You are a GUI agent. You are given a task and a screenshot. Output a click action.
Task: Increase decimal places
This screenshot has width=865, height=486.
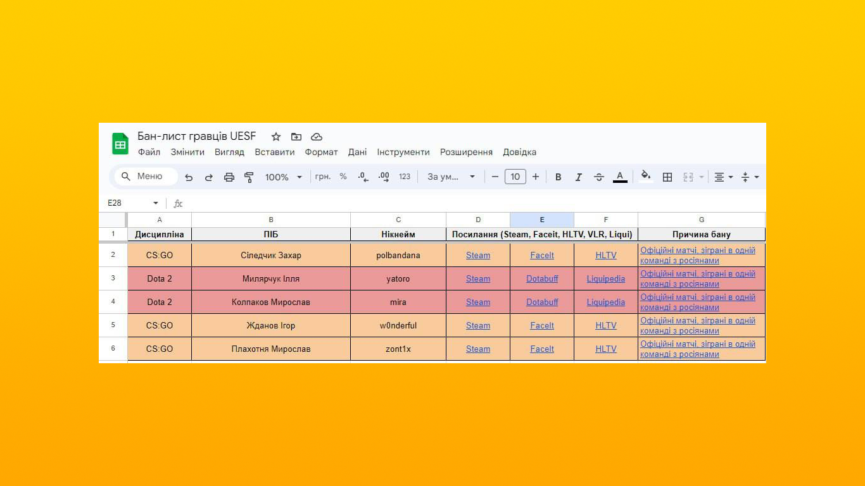384,177
